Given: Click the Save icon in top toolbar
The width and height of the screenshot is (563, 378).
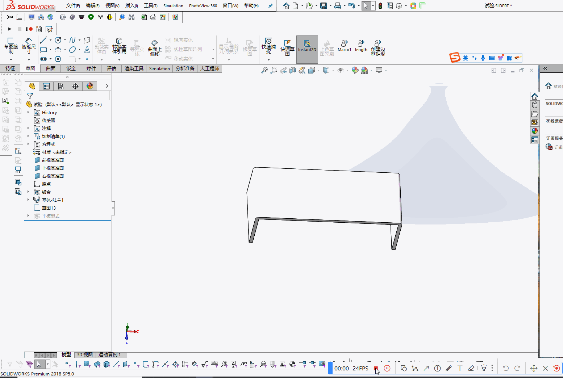Looking at the screenshot, I should pos(324,6).
